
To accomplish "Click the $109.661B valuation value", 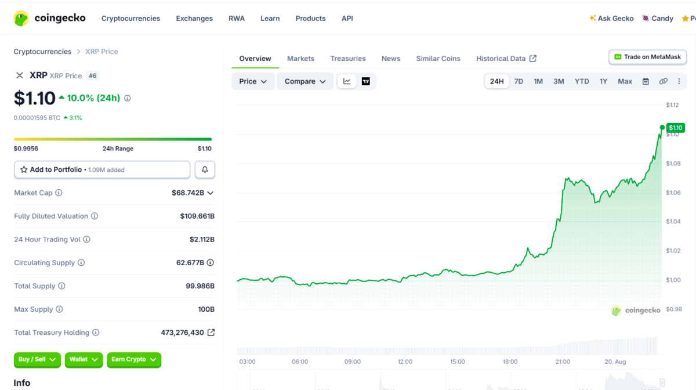I will 197,216.
